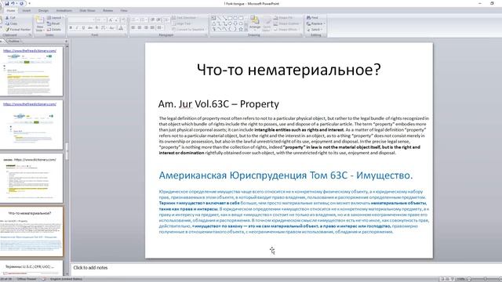This screenshot has width=502, height=282.
Task: Reset the slide layout
Action: coord(53,23)
